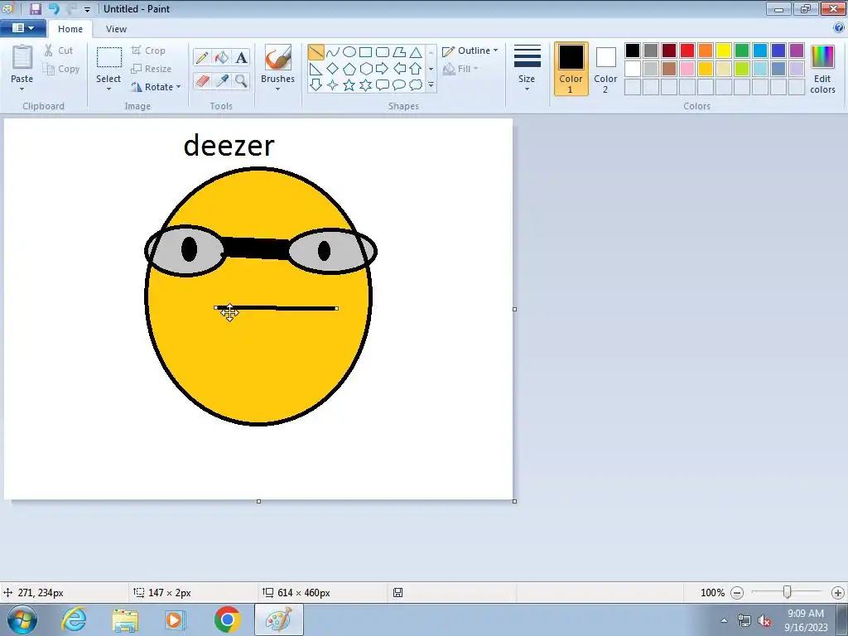
Task: Expand the Rotate dropdown
Action: 179,86
